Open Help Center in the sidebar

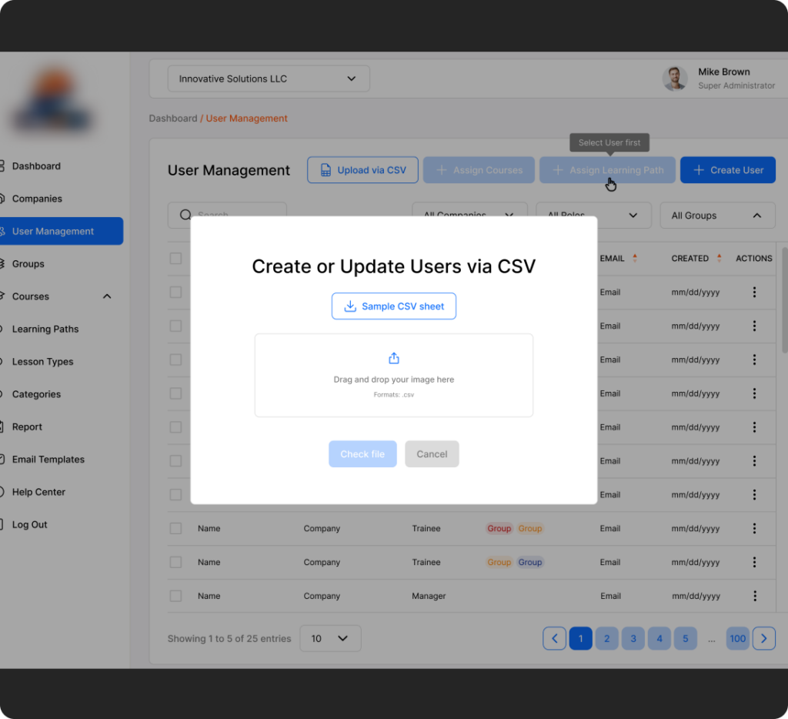tap(38, 492)
